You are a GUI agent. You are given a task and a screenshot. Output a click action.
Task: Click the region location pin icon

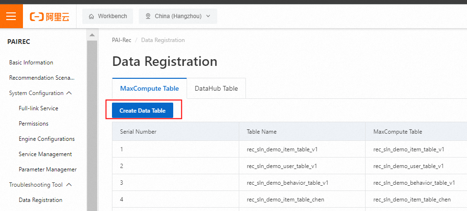click(x=148, y=16)
